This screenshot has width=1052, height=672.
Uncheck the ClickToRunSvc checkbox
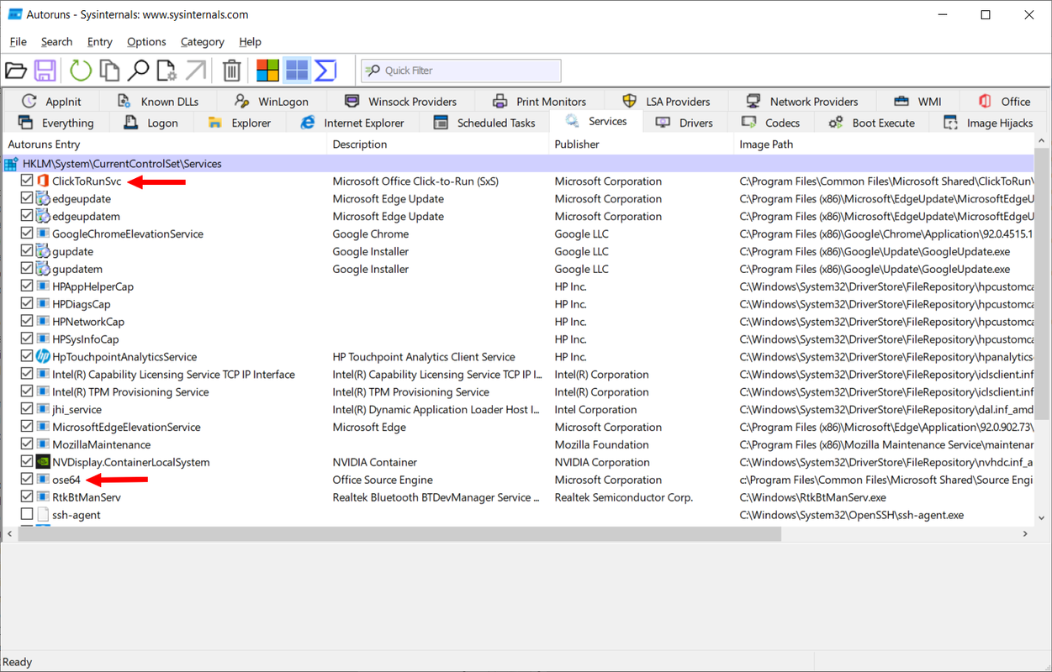pos(27,181)
